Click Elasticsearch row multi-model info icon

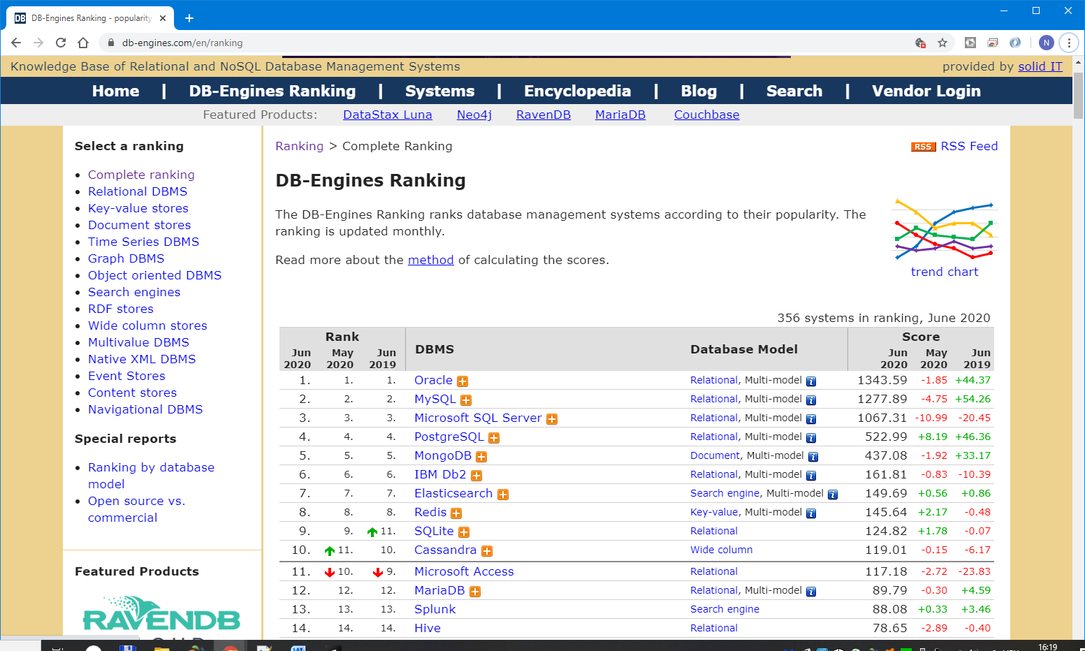pos(833,495)
